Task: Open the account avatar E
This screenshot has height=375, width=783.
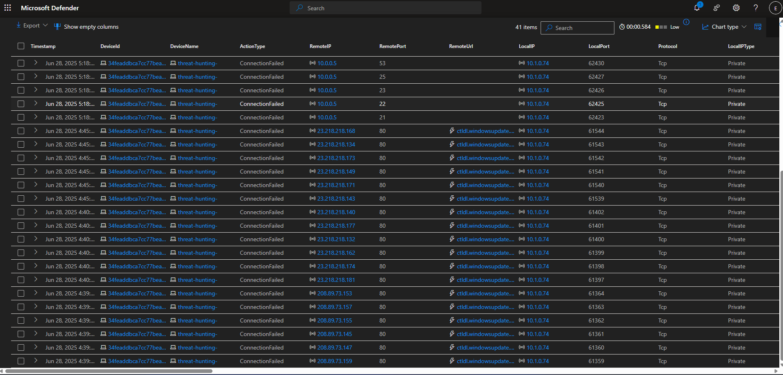Action: click(775, 8)
